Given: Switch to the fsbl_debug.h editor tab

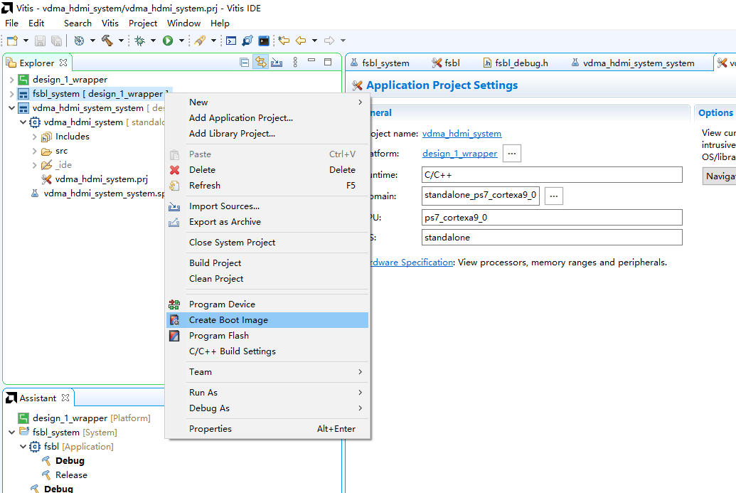Looking at the screenshot, I should point(516,63).
